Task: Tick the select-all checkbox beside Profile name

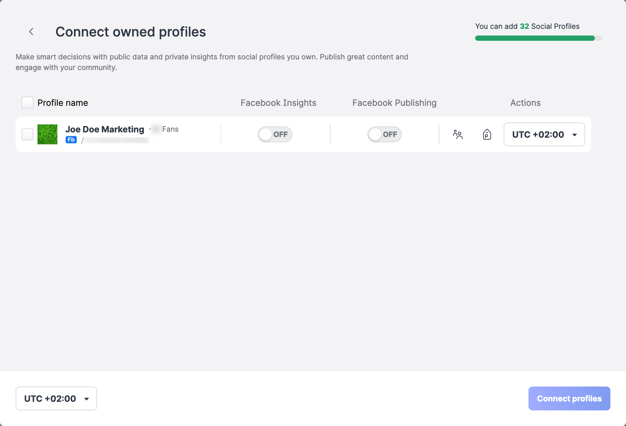Action: [x=28, y=103]
